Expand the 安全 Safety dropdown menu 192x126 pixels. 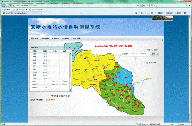(x=169, y=13)
